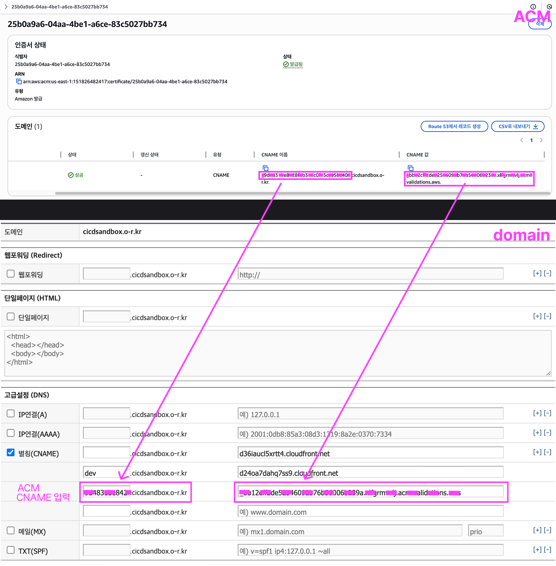Add a row with [+] for 별칭(CNAME)
Viewport: 556px width, 566px height.
(x=537, y=452)
